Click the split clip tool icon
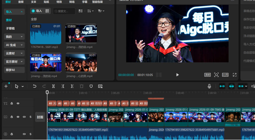 53,86
